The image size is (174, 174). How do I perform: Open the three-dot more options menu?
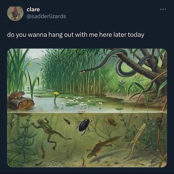click(163, 9)
